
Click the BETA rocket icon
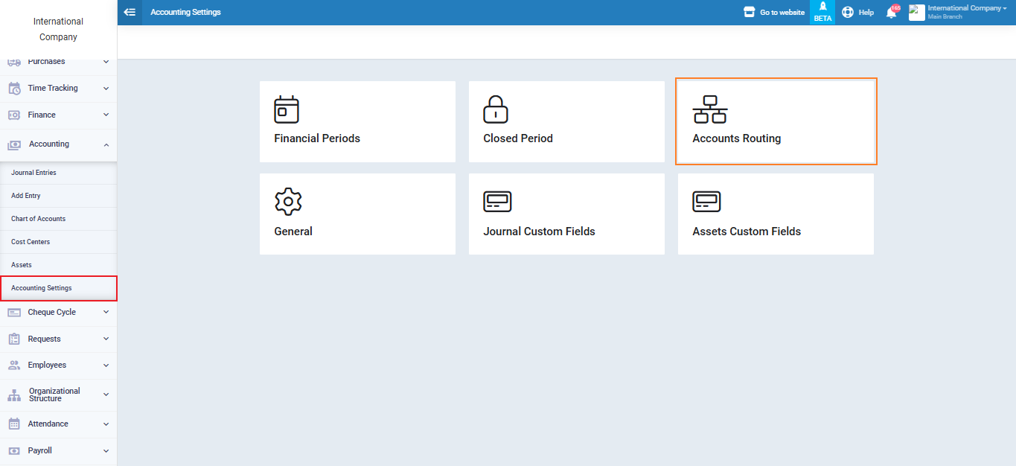click(x=822, y=7)
